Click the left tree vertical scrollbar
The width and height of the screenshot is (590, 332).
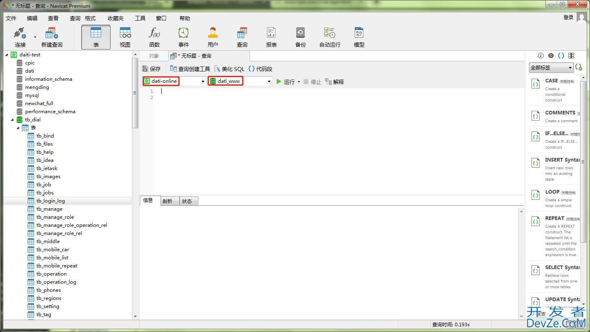tap(135, 93)
